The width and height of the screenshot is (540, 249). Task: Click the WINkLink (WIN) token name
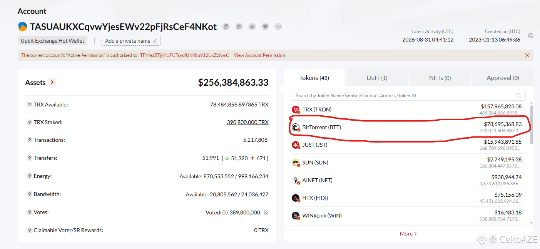click(x=322, y=216)
